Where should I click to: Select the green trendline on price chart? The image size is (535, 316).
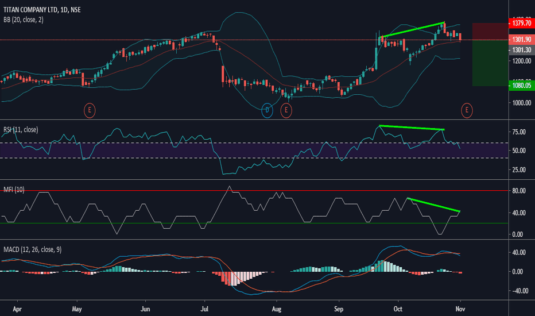coord(412,29)
